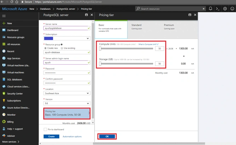Image resolution: width=236 pixels, height=145 pixels.
Task: Toggle the hamburger menu to collapse the sidebar
Action: [4, 16]
